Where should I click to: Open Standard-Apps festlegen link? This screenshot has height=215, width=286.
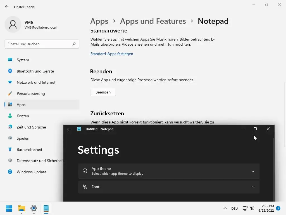coord(112,54)
